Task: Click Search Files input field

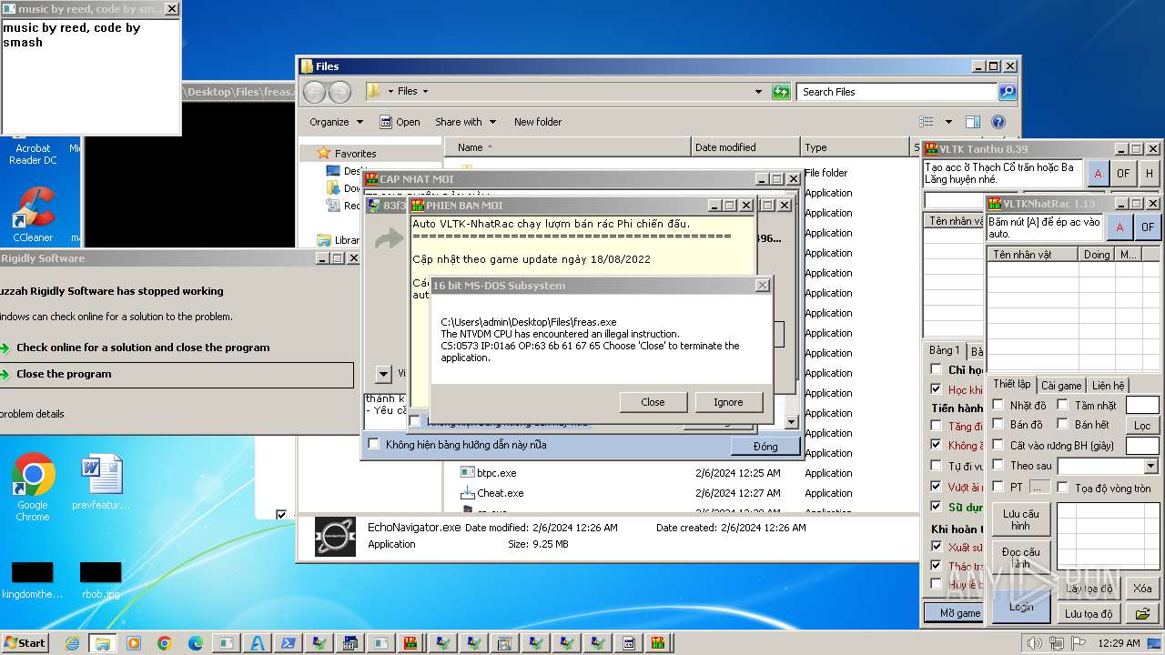Action: tap(897, 92)
